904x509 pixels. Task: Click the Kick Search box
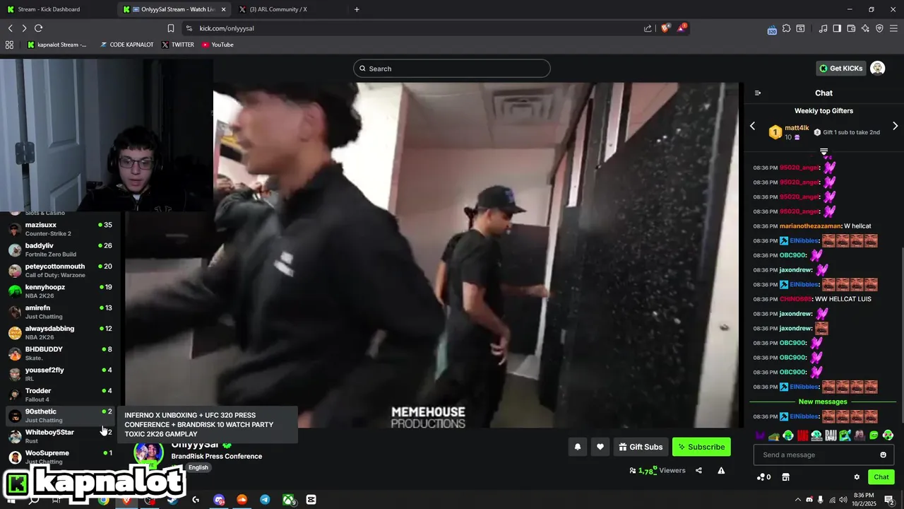coord(452,69)
